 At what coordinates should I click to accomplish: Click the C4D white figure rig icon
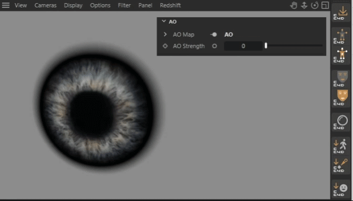tap(341, 55)
